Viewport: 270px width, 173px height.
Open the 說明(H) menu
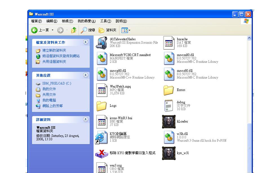click(x=121, y=21)
